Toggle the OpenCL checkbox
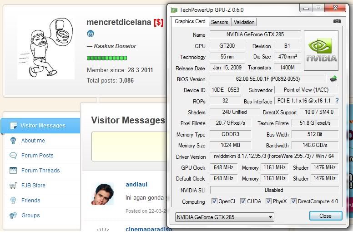The image size is (353, 235). 214,201
